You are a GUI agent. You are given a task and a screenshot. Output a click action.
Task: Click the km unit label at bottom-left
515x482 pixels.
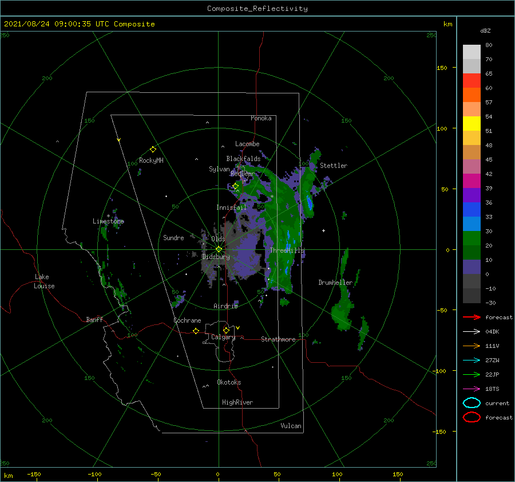(x=9, y=476)
